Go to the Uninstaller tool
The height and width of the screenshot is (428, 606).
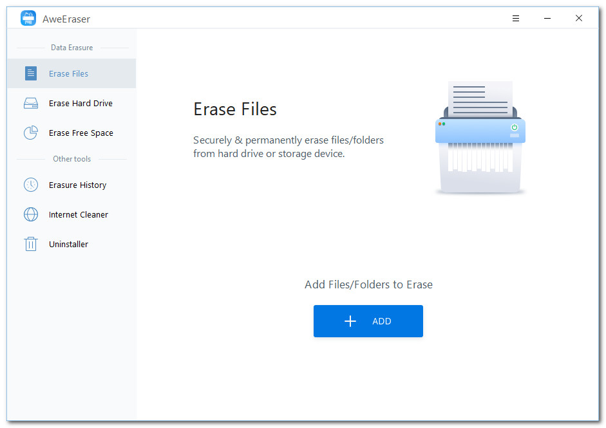[72, 244]
